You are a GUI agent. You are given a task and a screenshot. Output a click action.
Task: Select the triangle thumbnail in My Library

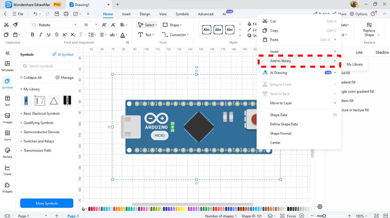pos(54,101)
